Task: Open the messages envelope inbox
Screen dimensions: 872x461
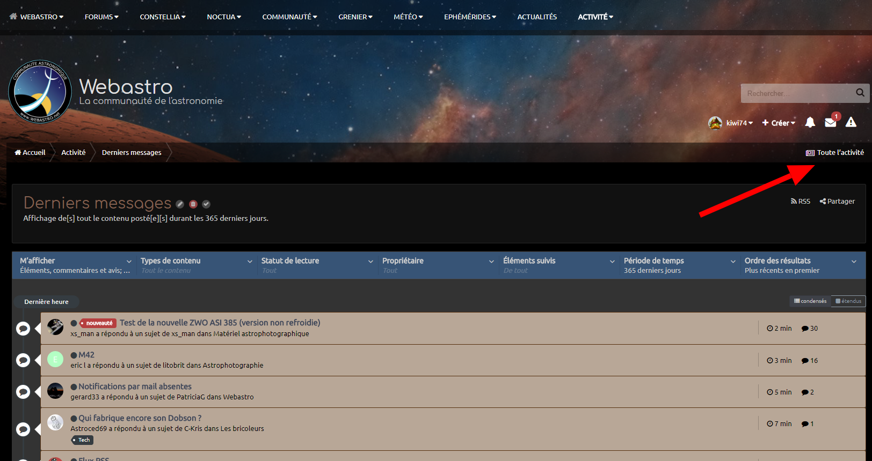Action: point(831,123)
